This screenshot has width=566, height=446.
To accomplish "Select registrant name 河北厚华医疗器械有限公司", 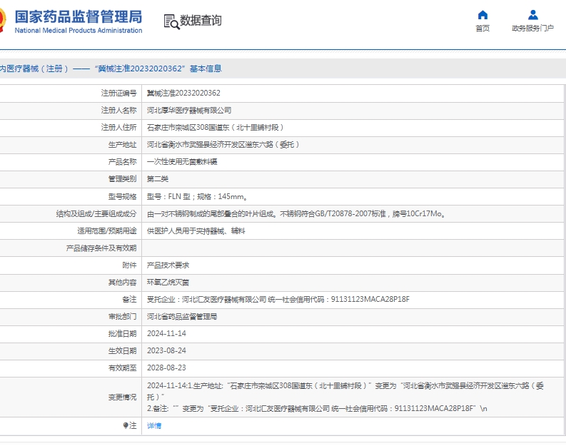I will coord(189,111).
